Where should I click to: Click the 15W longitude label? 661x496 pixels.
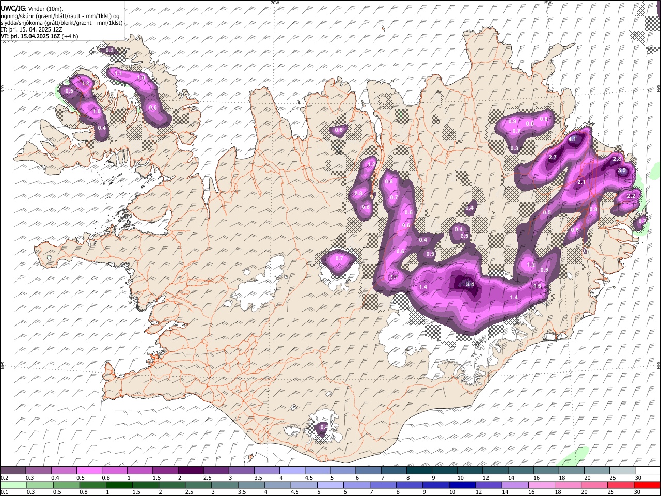pos(547,3)
